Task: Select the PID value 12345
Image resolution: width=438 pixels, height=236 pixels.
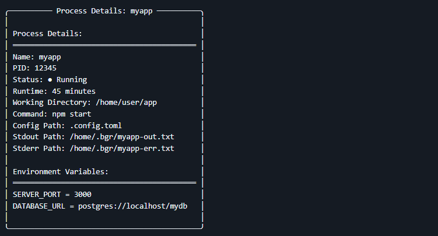Action: (45, 68)
